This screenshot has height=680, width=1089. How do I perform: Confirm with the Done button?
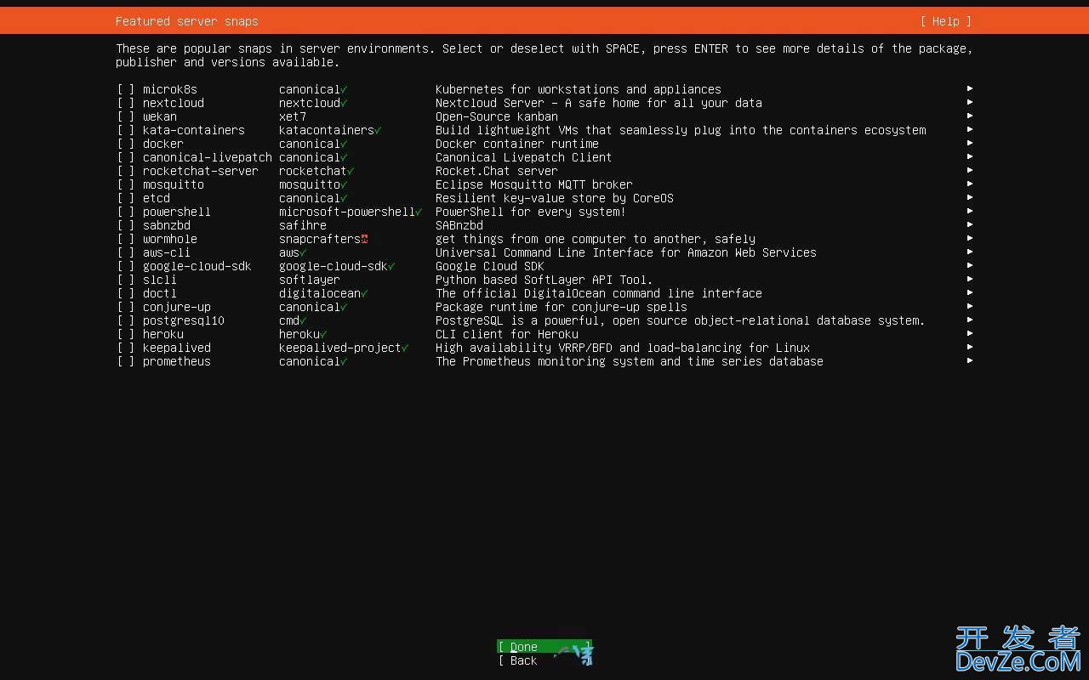coord(544,647)
